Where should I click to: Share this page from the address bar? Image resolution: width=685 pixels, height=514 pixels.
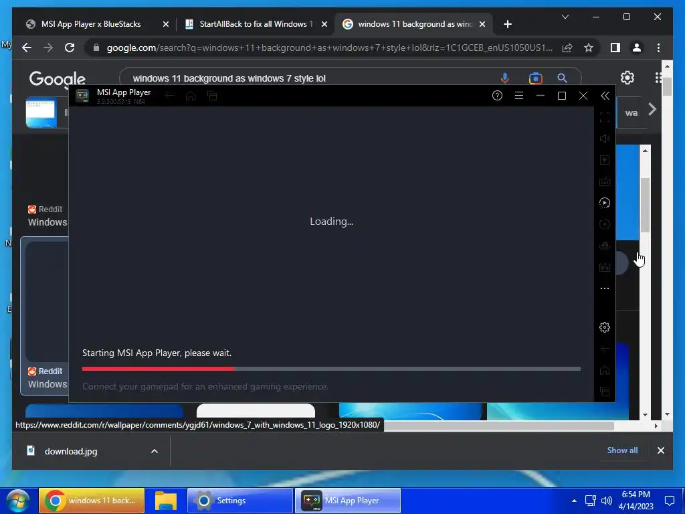[x=567, y=48]
